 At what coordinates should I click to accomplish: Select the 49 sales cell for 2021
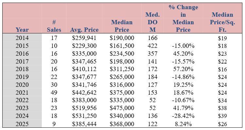click(54, 92)
